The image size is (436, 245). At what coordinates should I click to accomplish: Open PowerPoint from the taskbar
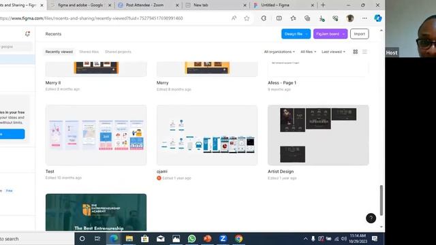[x=207, y=239]
